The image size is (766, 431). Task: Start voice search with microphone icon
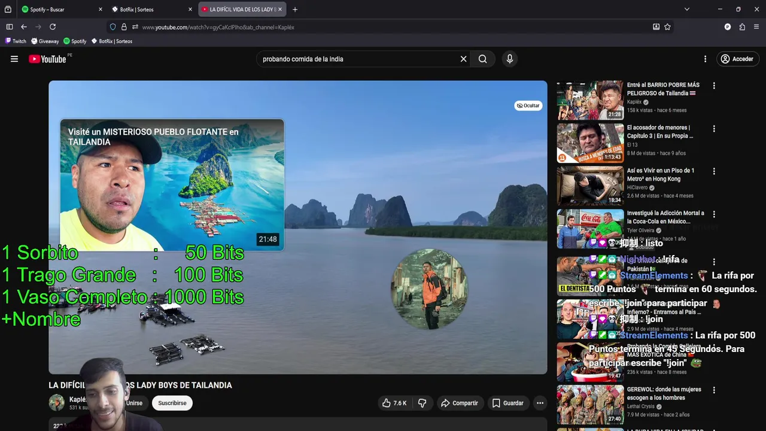coord(510,59)
